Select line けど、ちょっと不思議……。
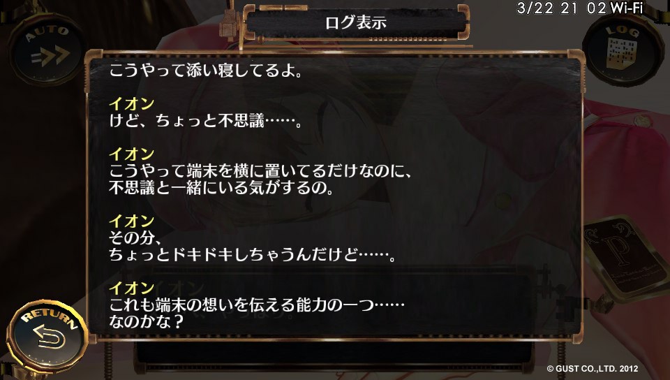 [206, 121]
